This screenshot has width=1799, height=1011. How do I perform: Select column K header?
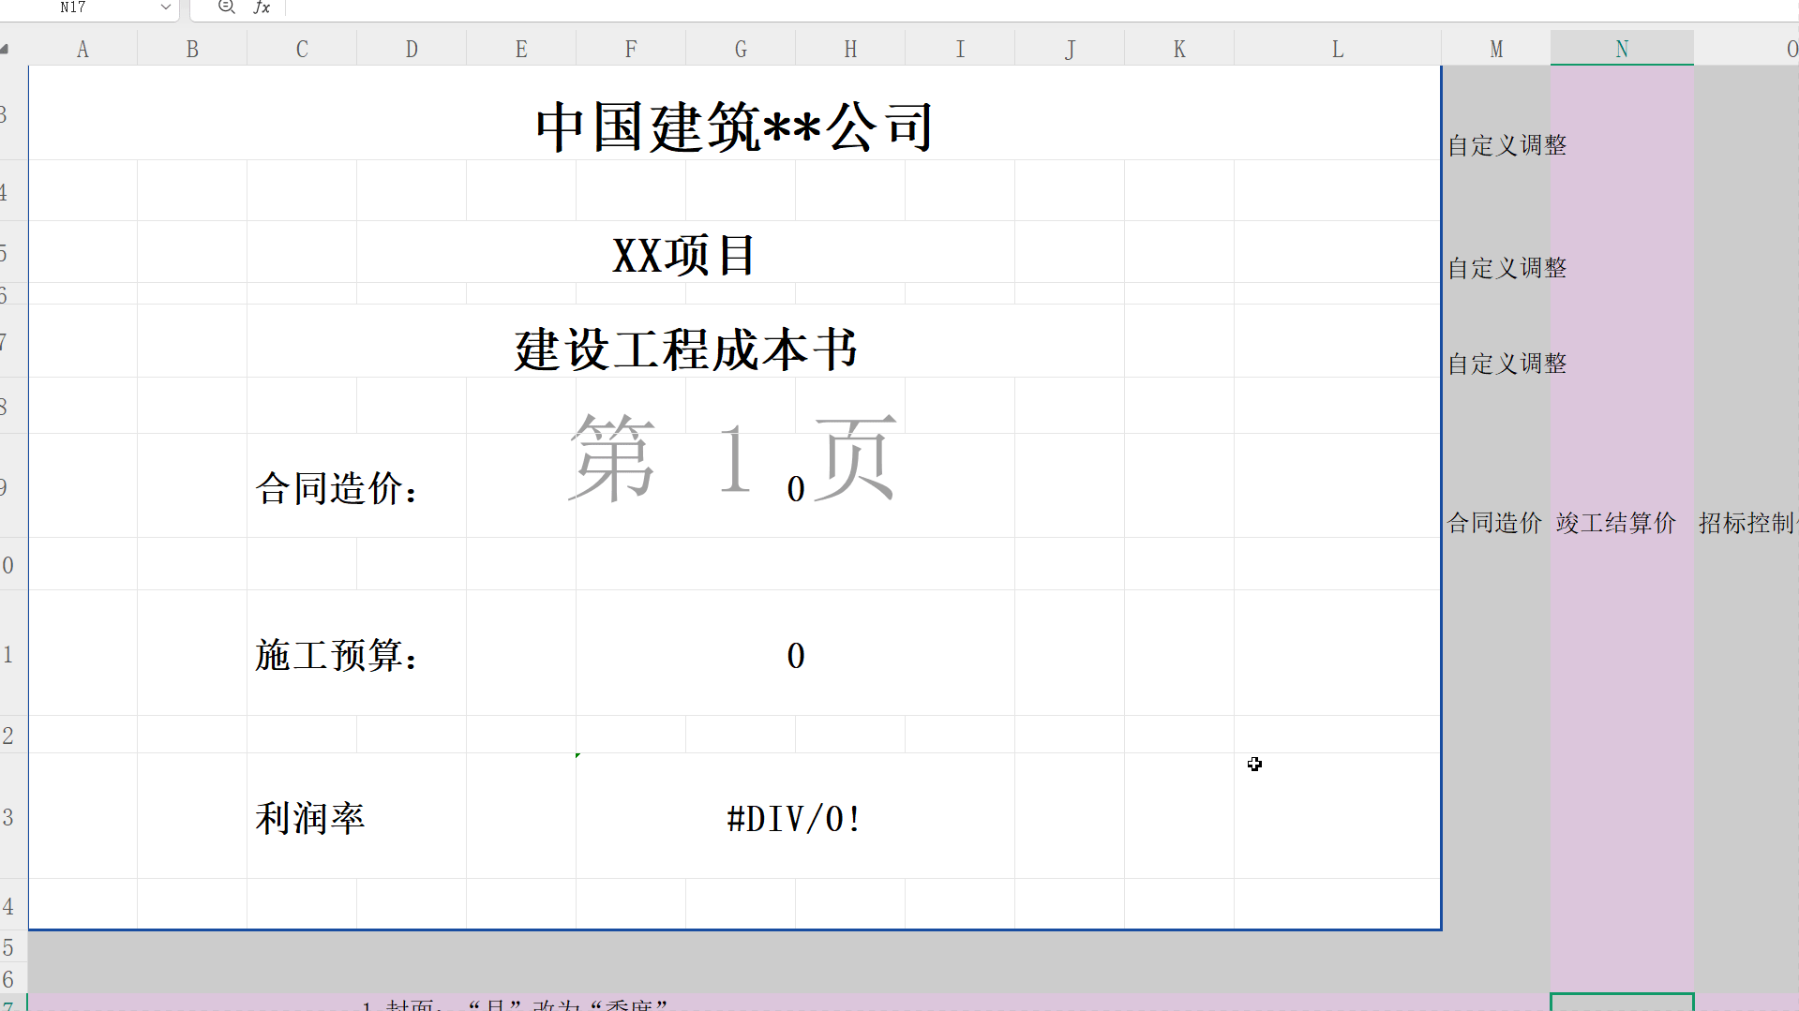tap(1179, 49)
